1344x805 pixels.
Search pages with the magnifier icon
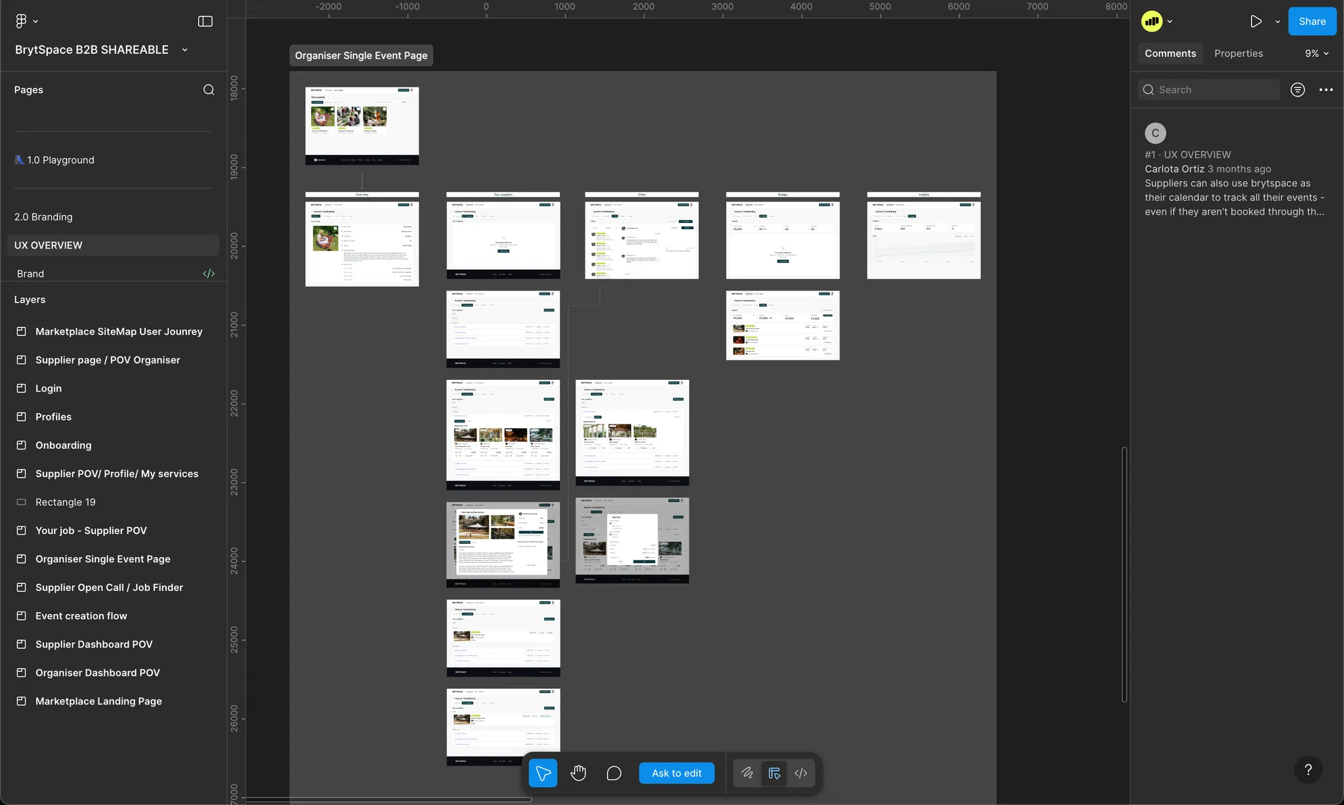click(x=209, y=90)
